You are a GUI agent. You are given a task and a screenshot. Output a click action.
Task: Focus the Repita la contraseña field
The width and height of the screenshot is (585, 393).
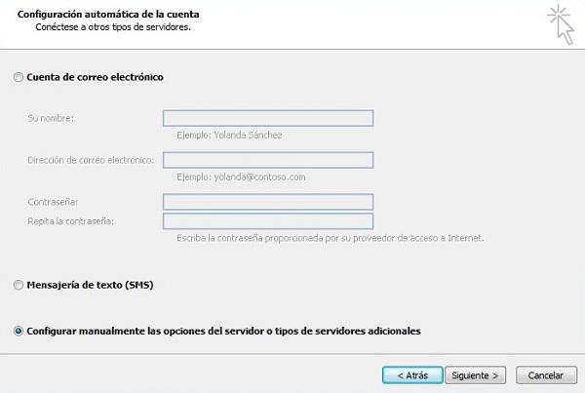coord(268,221)
